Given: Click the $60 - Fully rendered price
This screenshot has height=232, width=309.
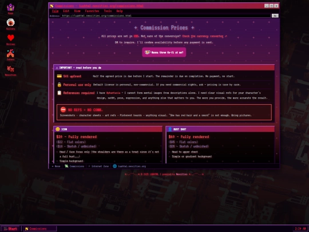Looking at the screenshot, I should tap(189, 137).
